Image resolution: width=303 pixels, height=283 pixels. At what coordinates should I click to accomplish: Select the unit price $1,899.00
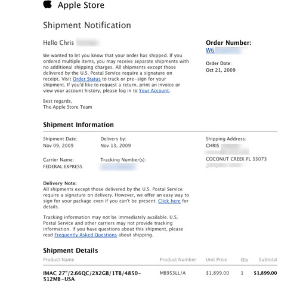pos(218,273)
